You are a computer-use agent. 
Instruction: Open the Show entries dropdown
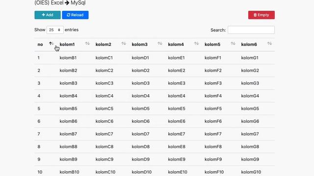click(55, 30)
